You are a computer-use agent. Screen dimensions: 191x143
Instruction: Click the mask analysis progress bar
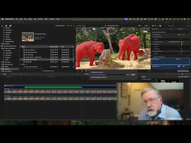pos(108,75)
